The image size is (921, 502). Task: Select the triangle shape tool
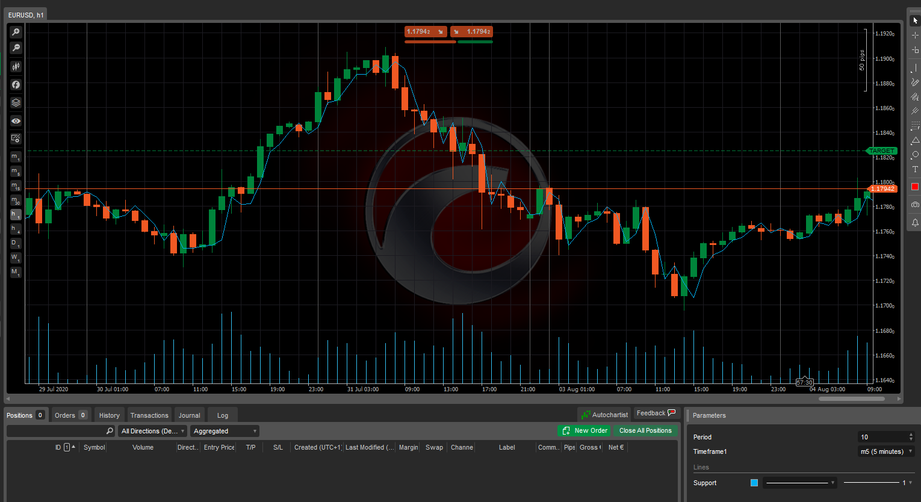[x=915, y=140]
